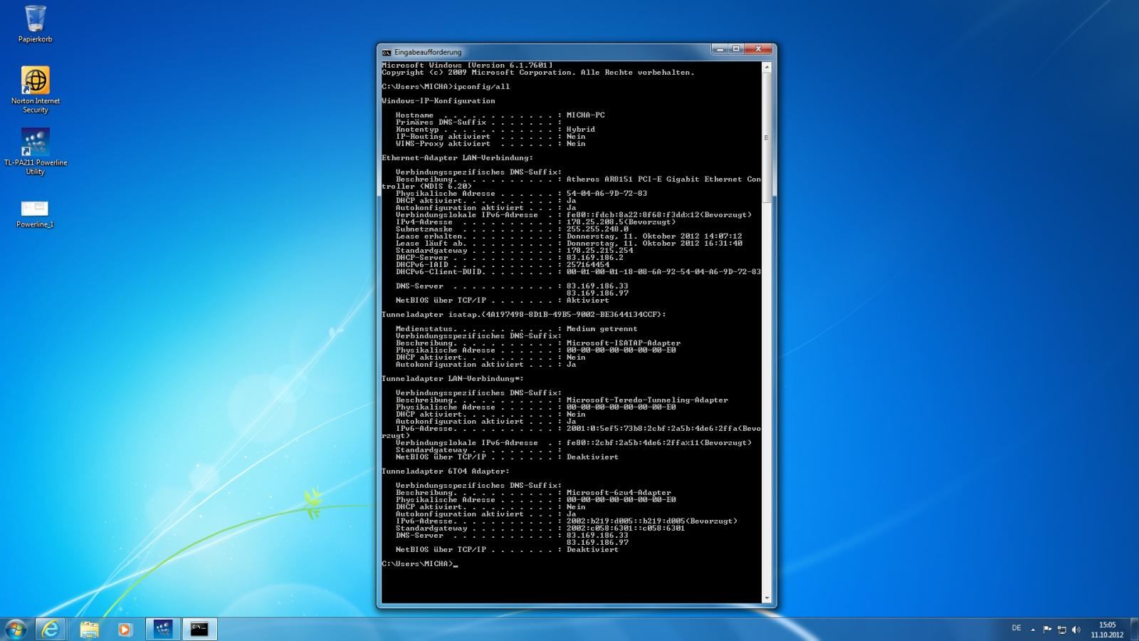This screenshot has width=1139, height=641.
Task: Click the Medienstatus value "Medium getrennt"
Action: pos(602,329)
